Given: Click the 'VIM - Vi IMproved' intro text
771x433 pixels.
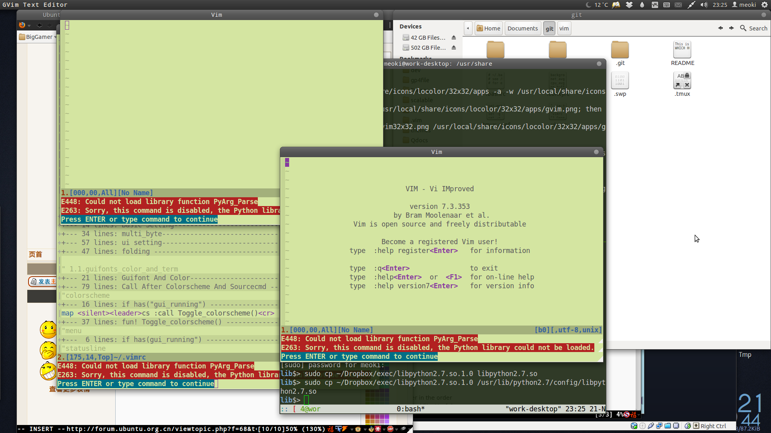Looking at the screenshot, I should pyautogui.click(x=439, y=188).
